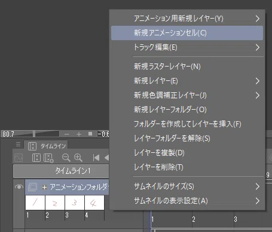The width and height of the screenshot is (272, 232).
Task: Click the canvas zoom in plus button
Action: (x=79, y=134)
